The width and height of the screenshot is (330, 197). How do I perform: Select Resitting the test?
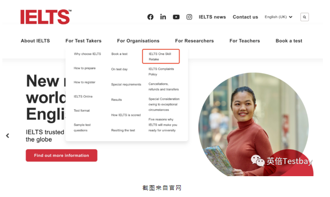tap(123, 130)
